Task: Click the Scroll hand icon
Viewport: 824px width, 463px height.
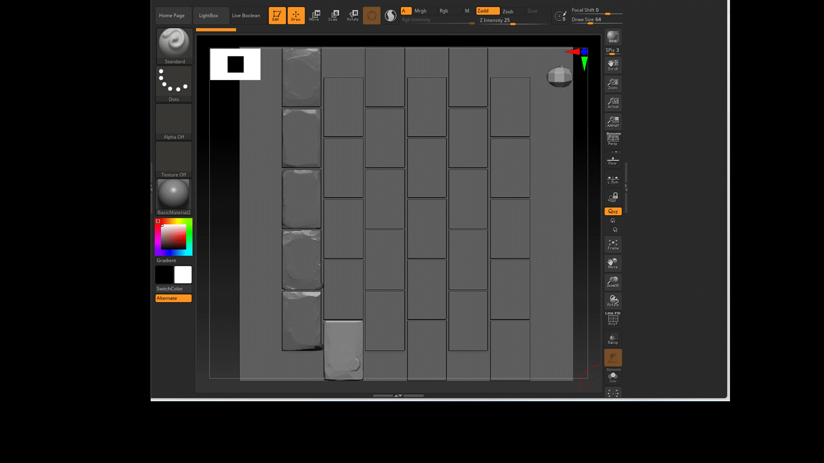Action: tap(613, 65)
